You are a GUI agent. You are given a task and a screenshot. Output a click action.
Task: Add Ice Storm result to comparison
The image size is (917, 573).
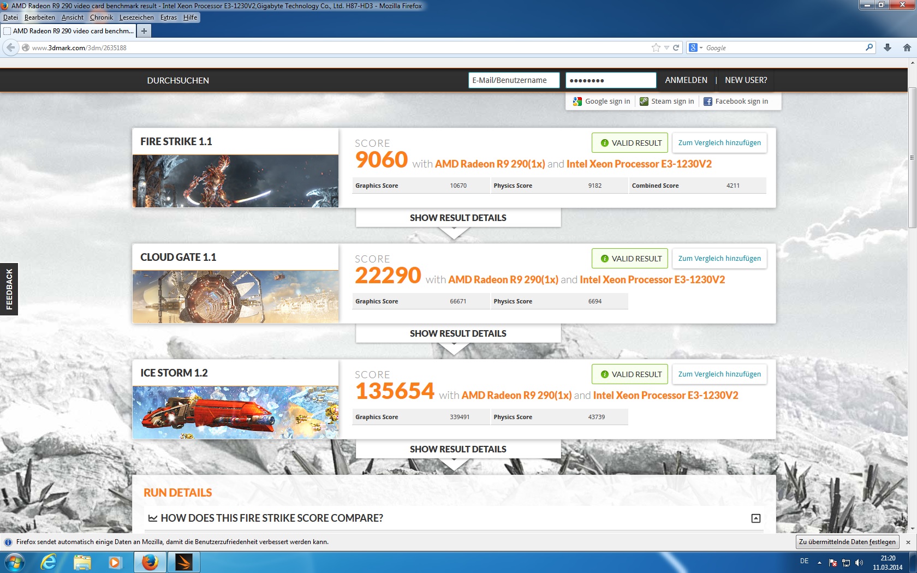coord(719,374)
